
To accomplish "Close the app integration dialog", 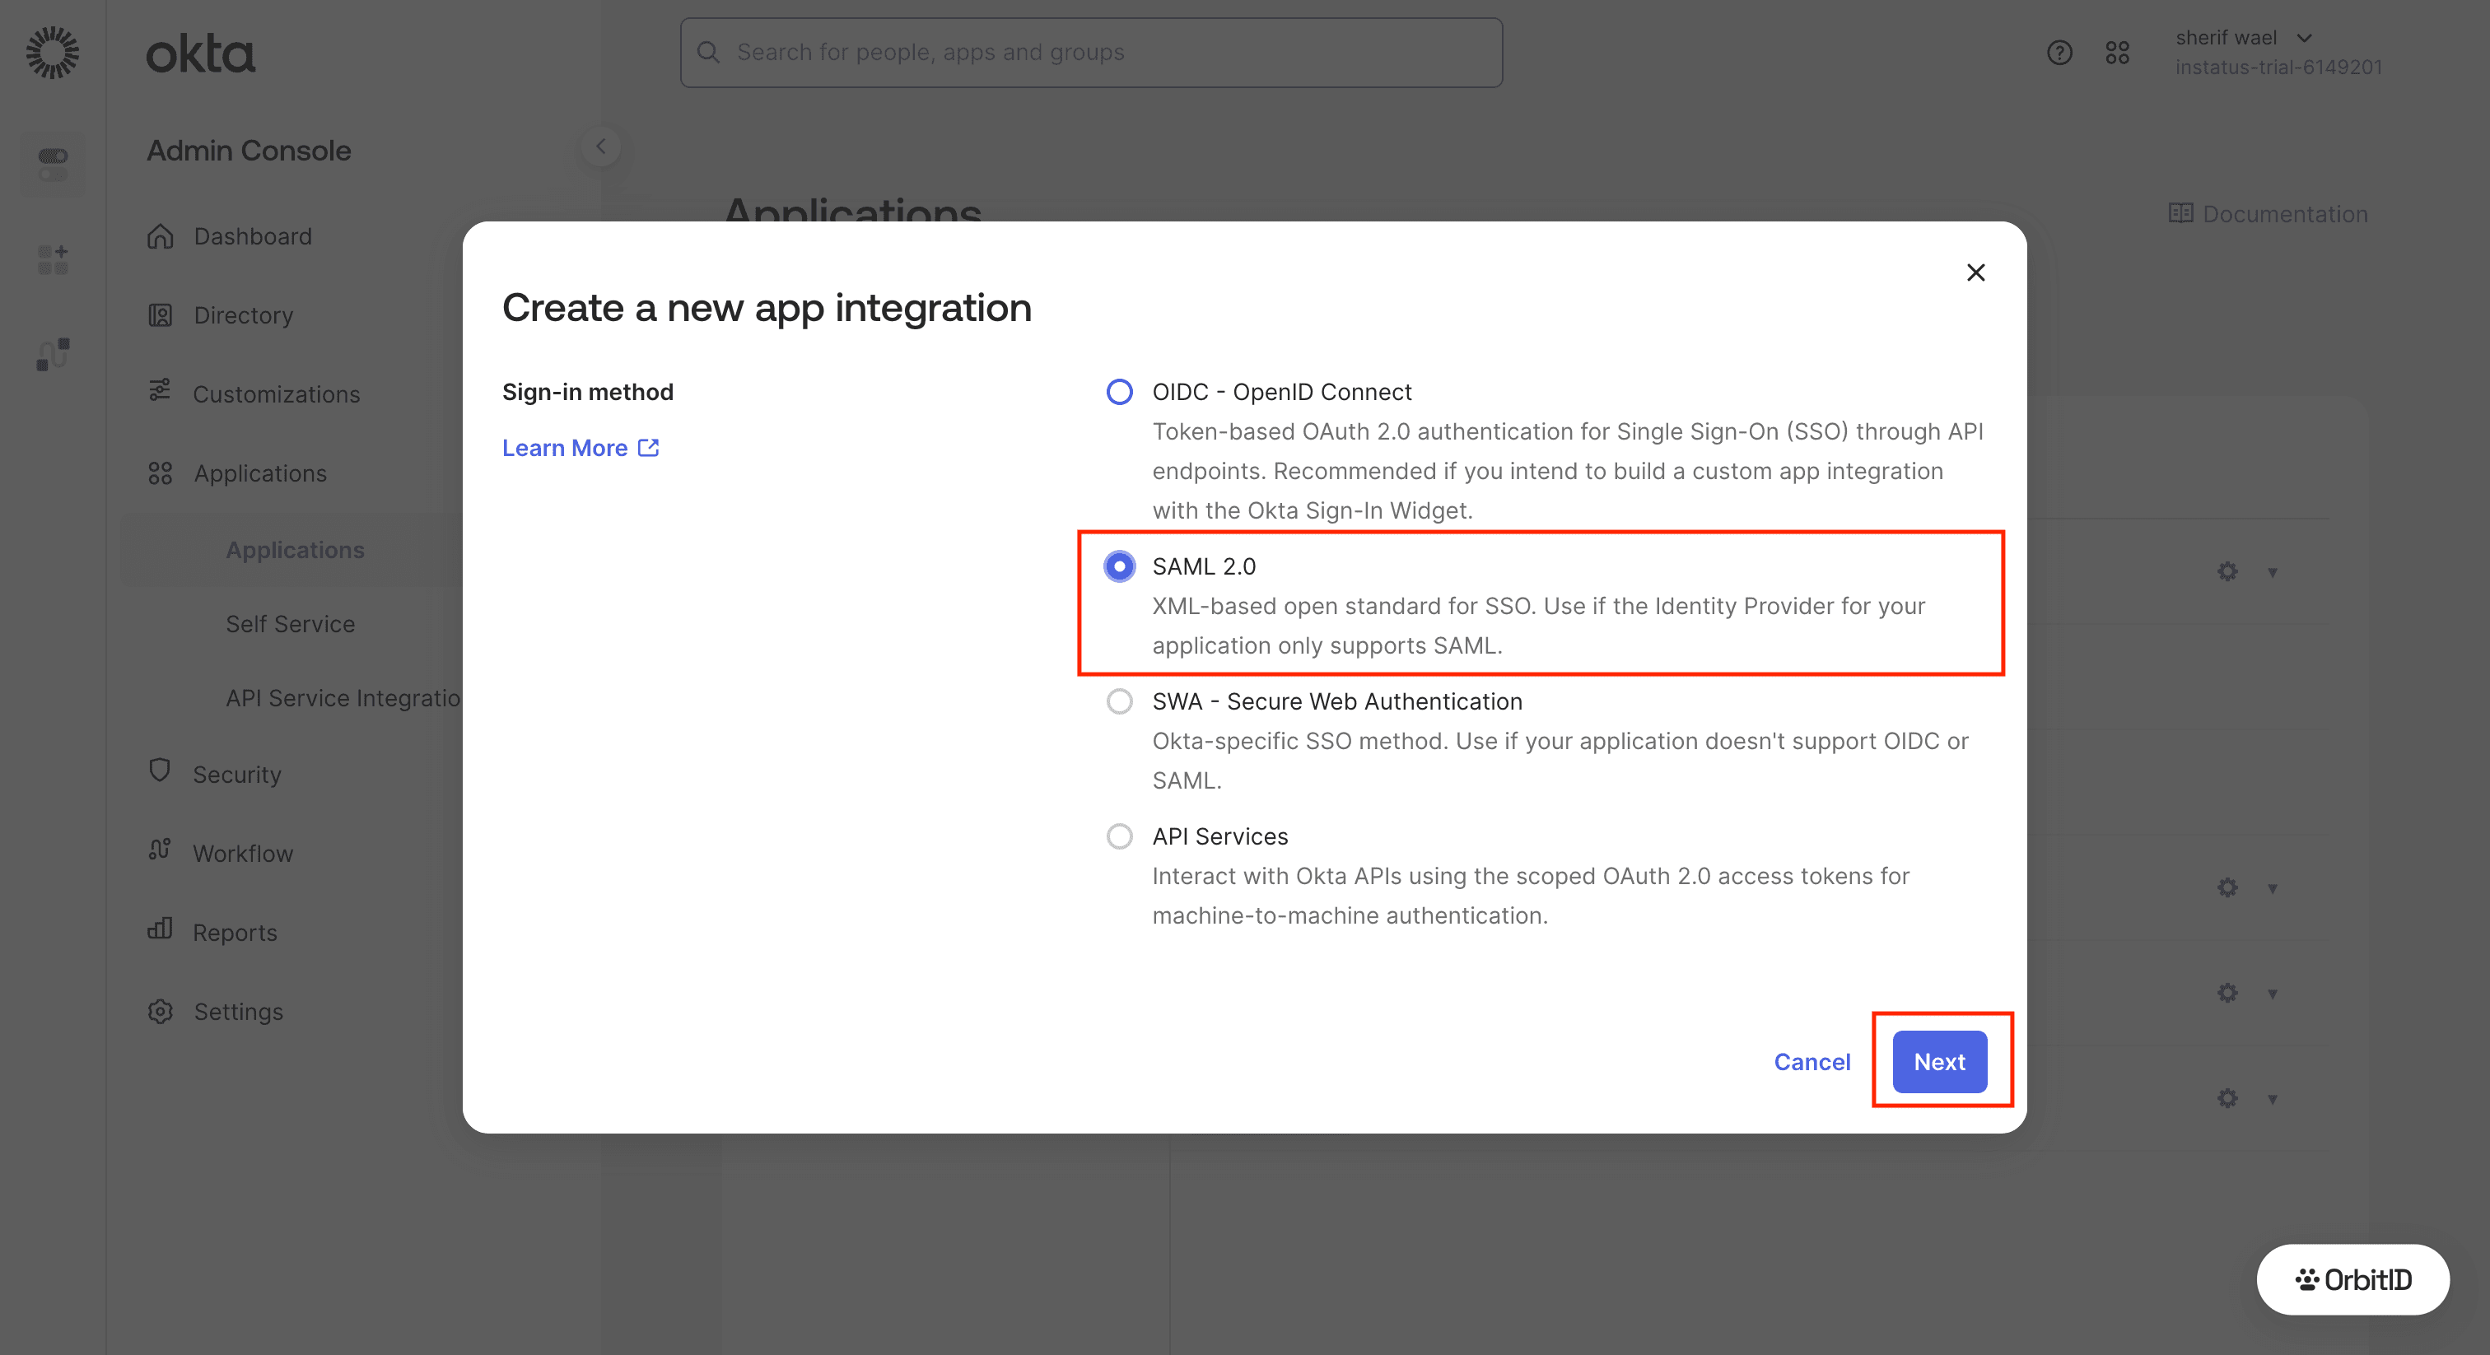I will click(x=1975, y=272).
